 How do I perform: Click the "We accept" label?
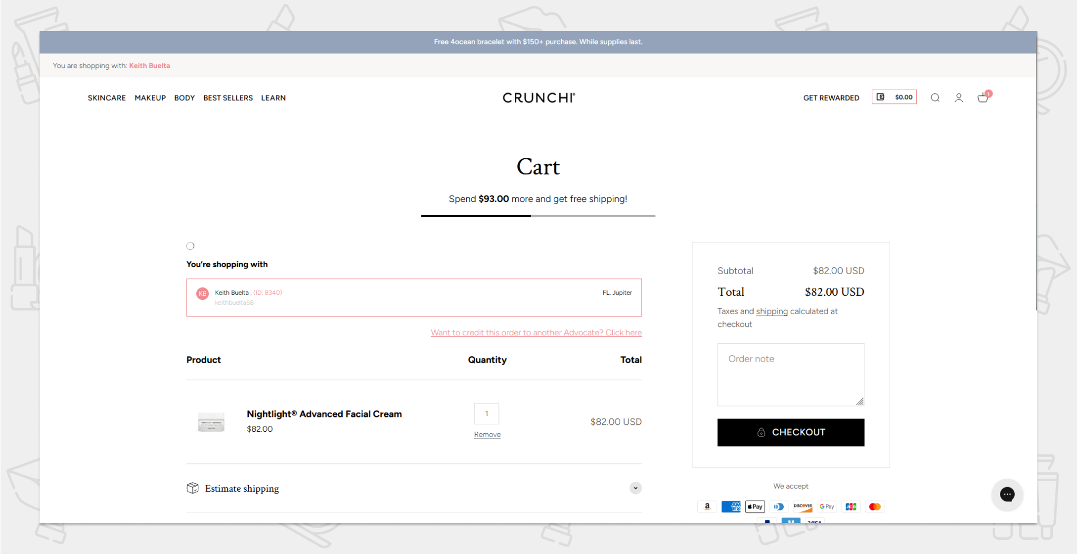[x=791, y=486]
